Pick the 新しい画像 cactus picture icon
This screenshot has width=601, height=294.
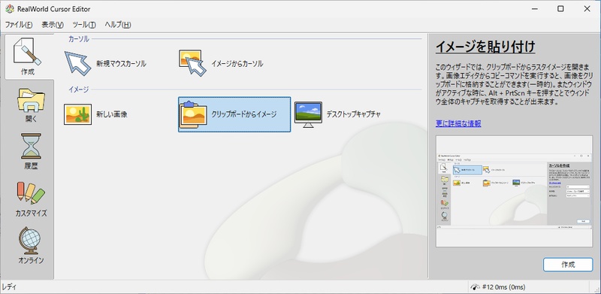(x=78, y=114)
